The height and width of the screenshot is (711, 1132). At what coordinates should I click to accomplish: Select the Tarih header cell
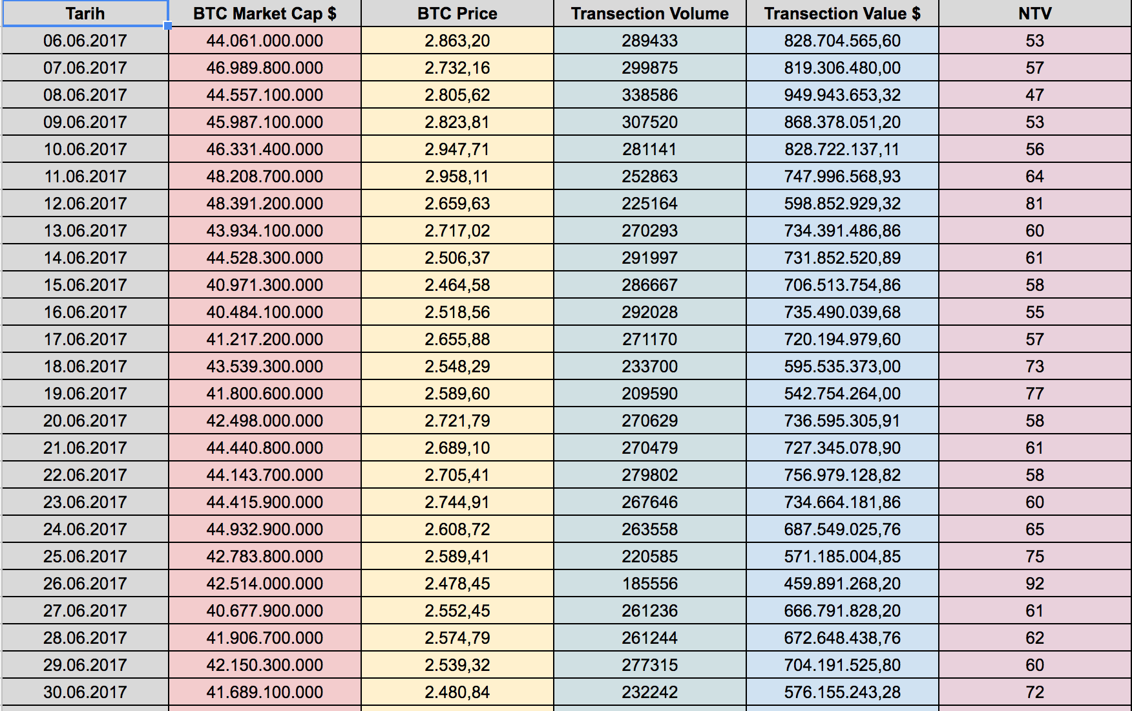(85, 14)
